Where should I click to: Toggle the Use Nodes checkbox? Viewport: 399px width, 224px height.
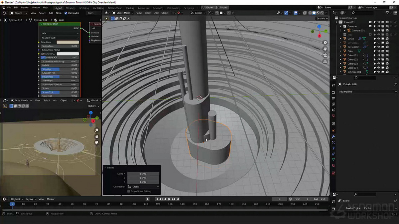[66, 13]
